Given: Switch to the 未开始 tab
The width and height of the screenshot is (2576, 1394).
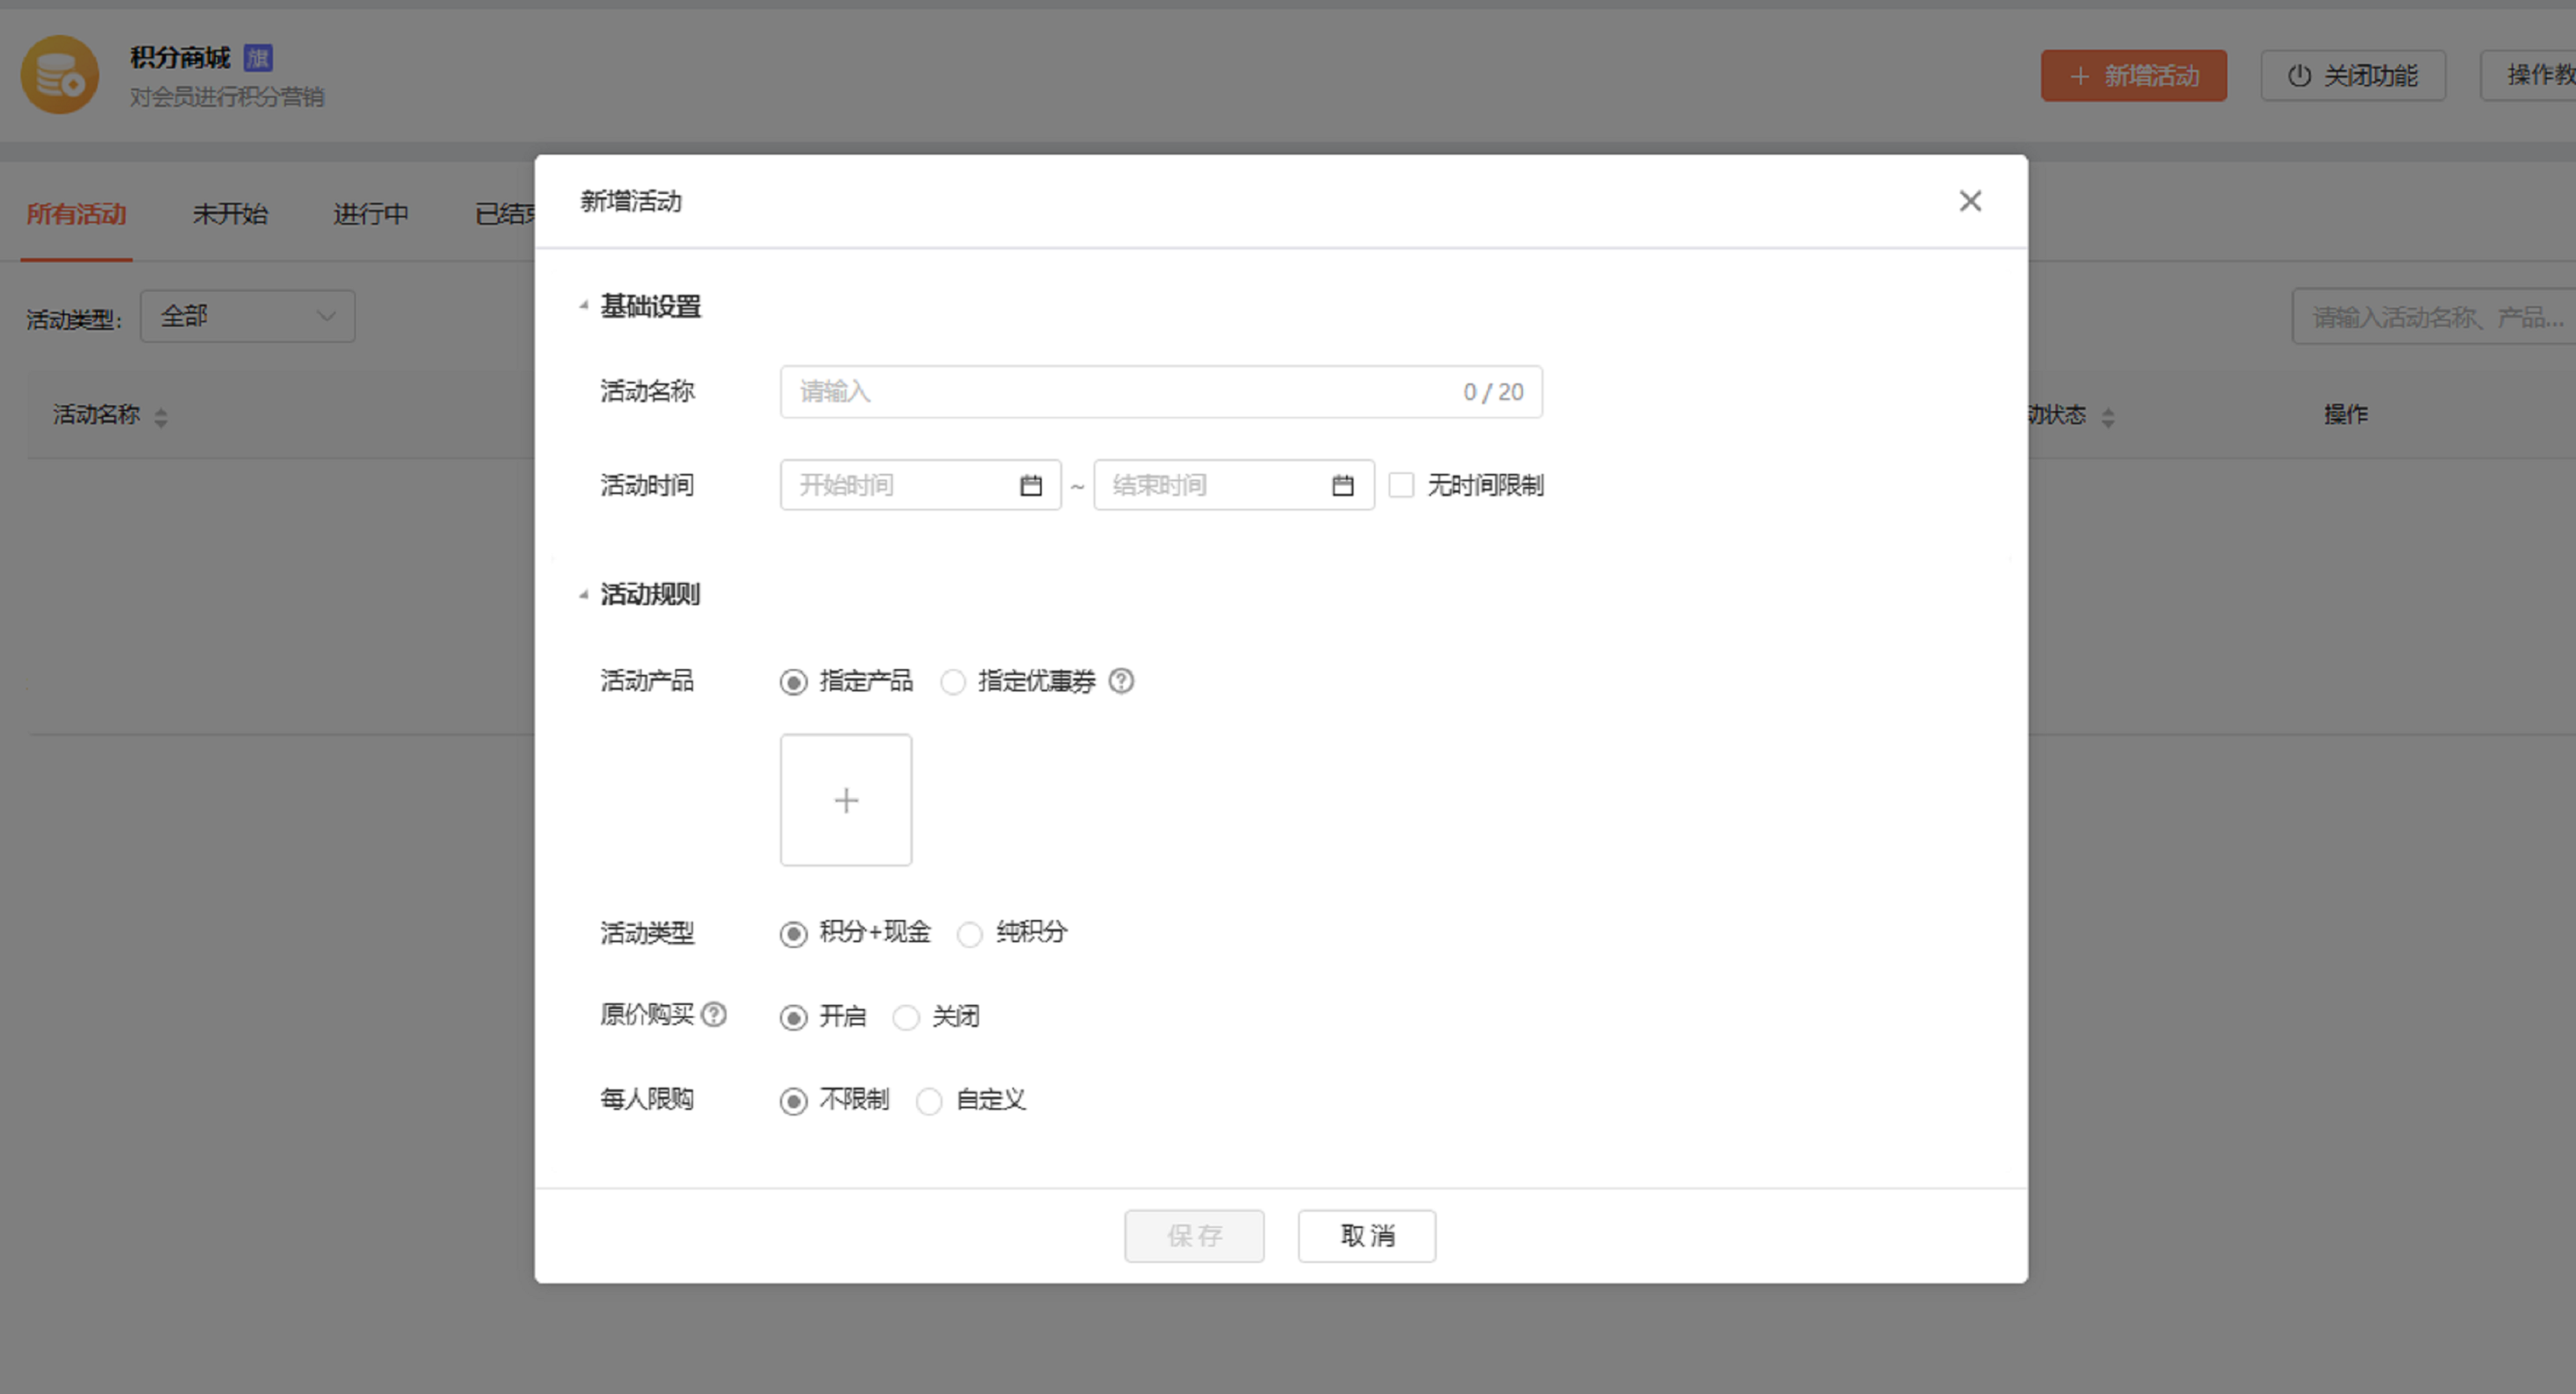Looking at the screenshot, I should pyautogui.click(x=229, y=214).
